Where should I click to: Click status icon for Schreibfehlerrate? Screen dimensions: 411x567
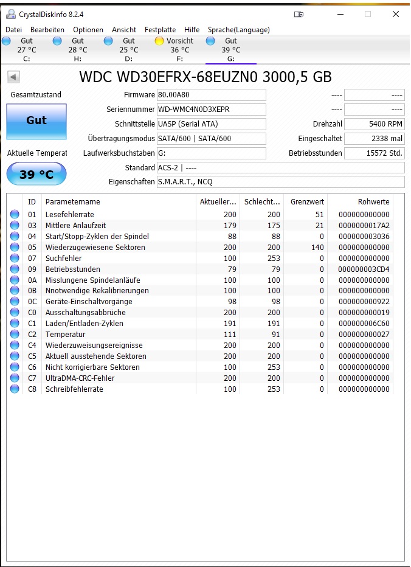pos(15,389)
